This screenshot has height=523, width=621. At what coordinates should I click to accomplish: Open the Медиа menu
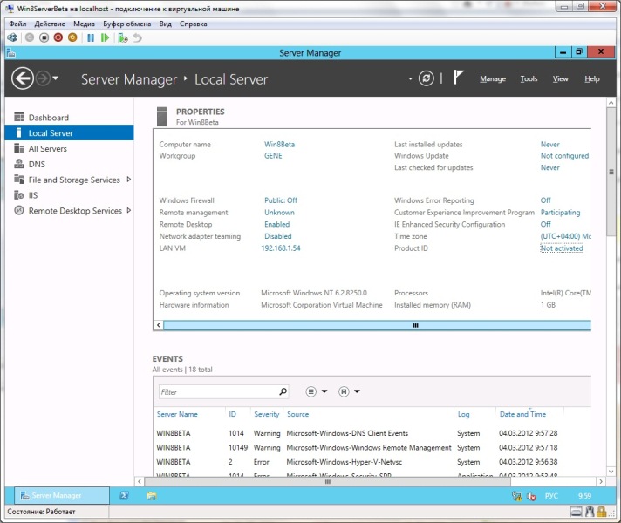click(85, 24)
